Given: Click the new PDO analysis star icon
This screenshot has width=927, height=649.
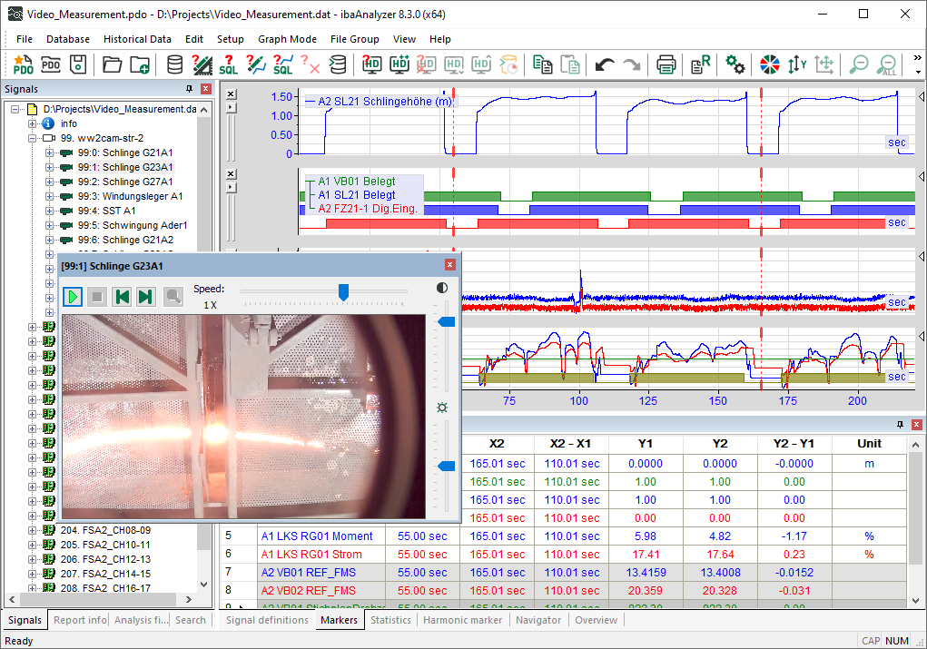Looking at the screenshot, I should click(23, 64).
